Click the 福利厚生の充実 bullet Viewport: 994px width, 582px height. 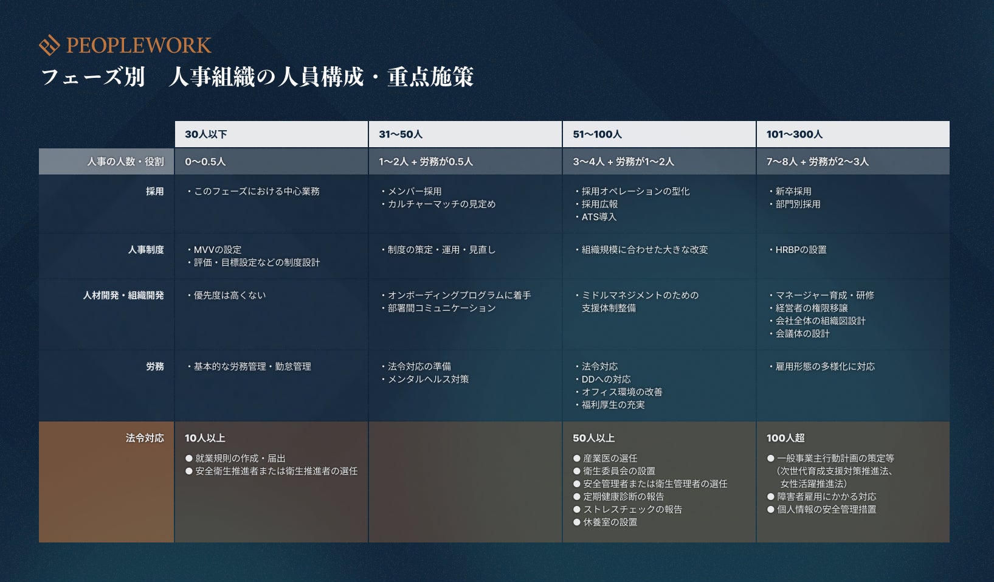click(609, 405)
